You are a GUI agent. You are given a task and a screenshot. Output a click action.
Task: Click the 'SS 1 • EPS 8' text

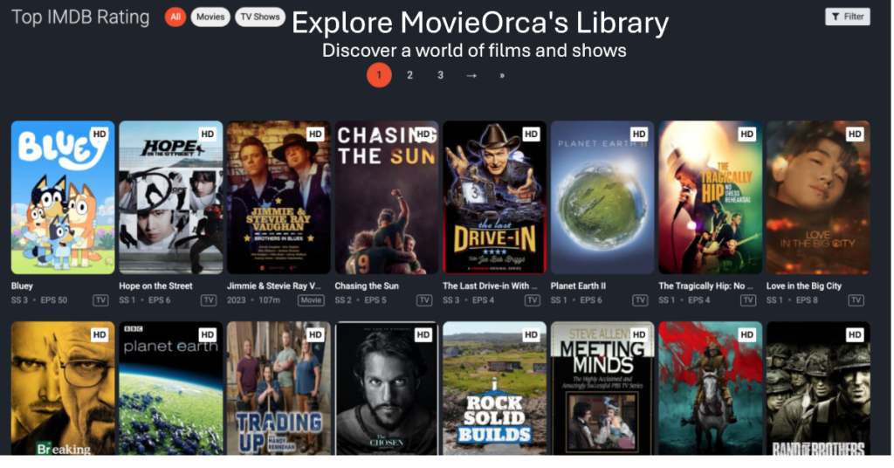(792, 299)
